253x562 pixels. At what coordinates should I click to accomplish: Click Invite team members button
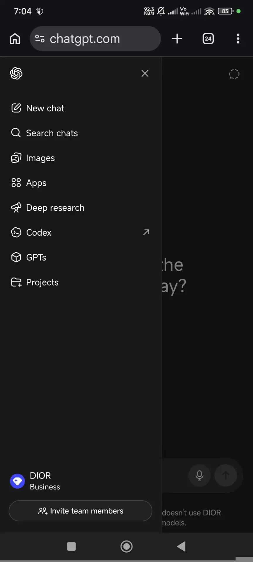(81, 511)
